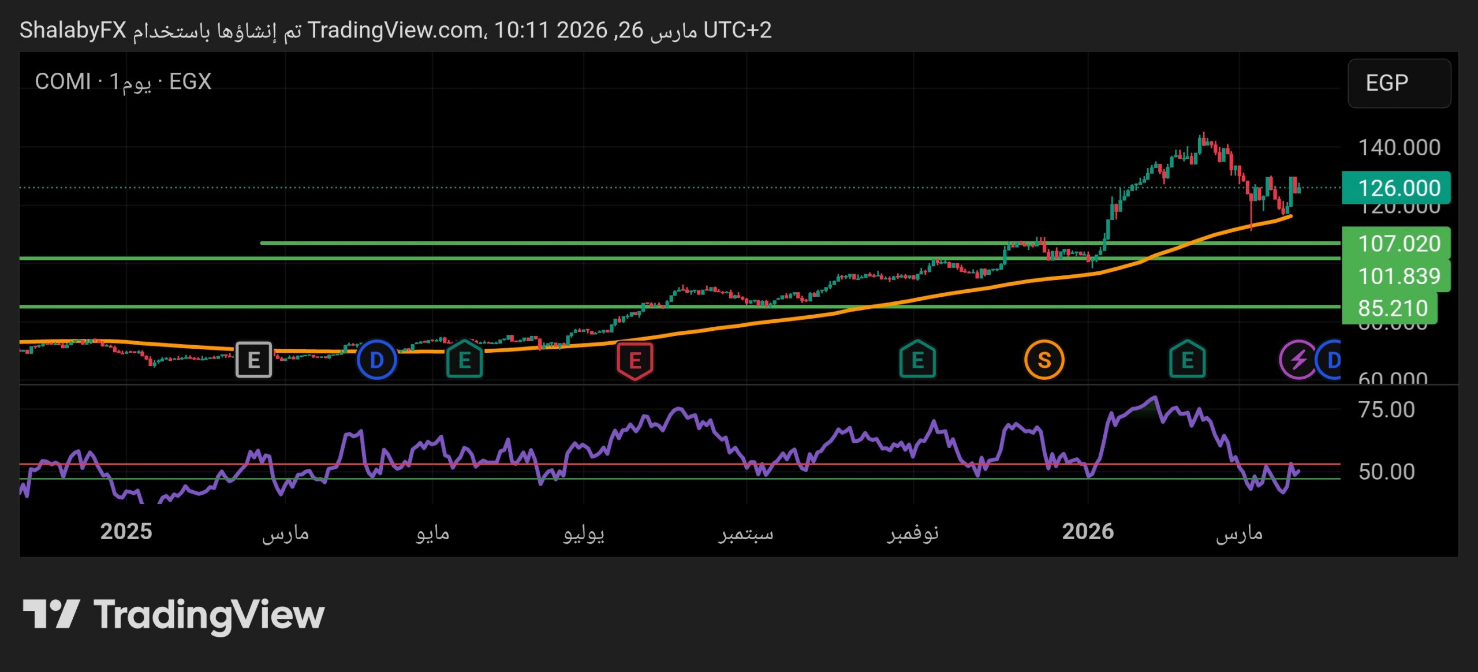Click the green E marker in early 2026

(1187, 360)
